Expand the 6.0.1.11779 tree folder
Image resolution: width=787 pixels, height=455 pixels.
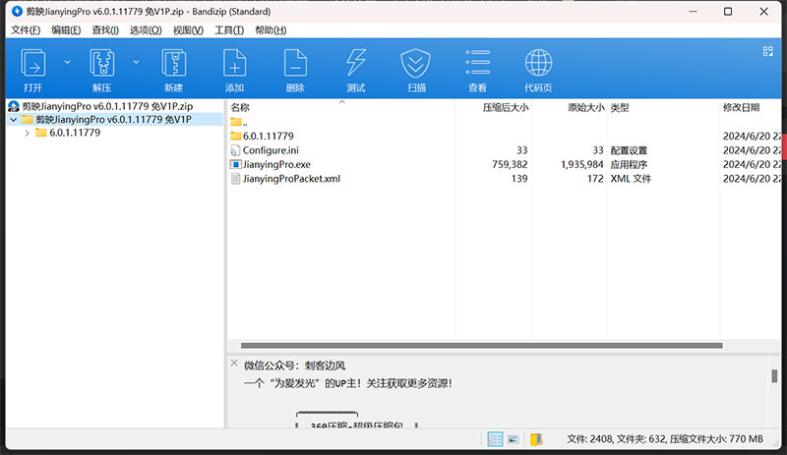28,133
